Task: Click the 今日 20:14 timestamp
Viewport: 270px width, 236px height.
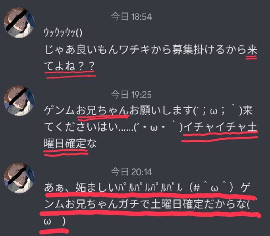Action: tap(131, 172)
